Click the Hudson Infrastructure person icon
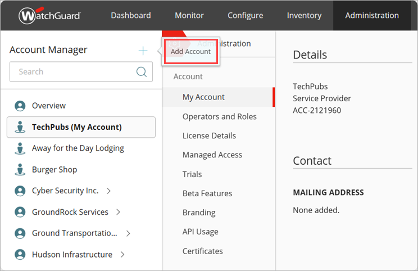 tap(20, 255)
